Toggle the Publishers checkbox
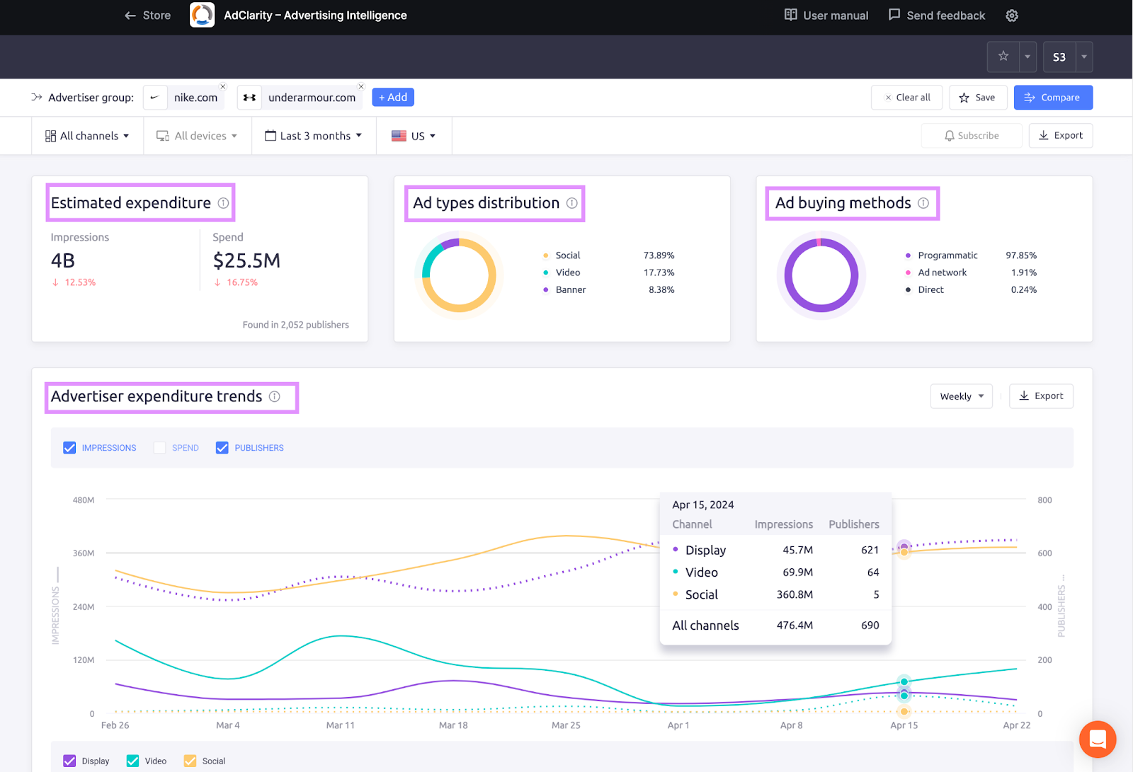This screenshot has height=772, width=1133. [x=222, y=448]
